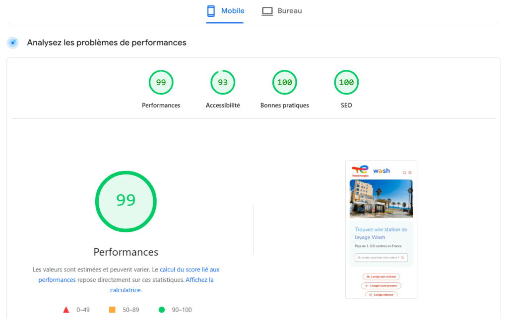Click the large 99 performance score circle
508x319 pixels.
pos(126,200)
